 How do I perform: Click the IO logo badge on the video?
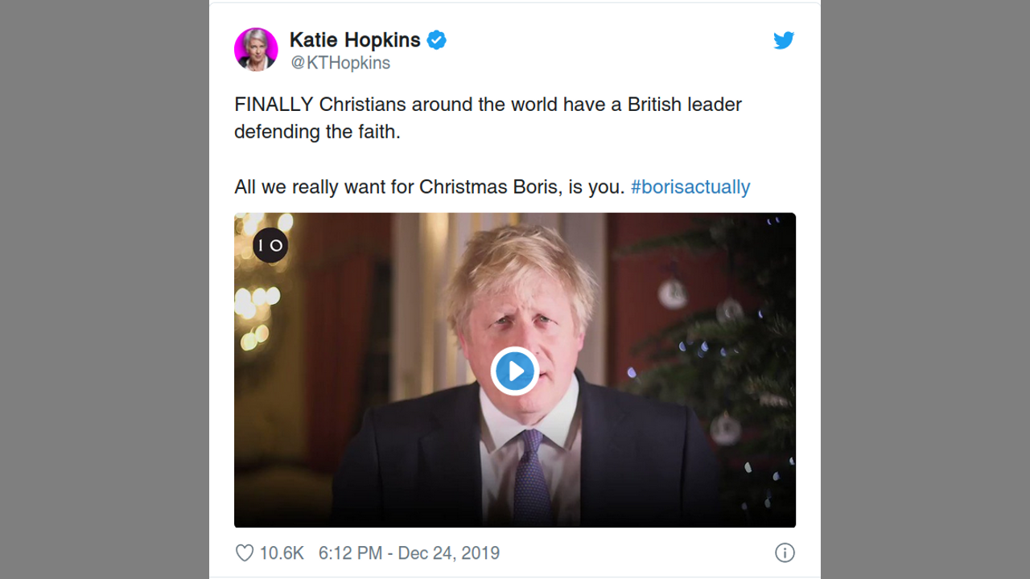pos(270,245)
